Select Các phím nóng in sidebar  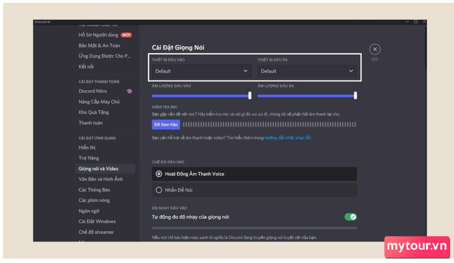93,200
